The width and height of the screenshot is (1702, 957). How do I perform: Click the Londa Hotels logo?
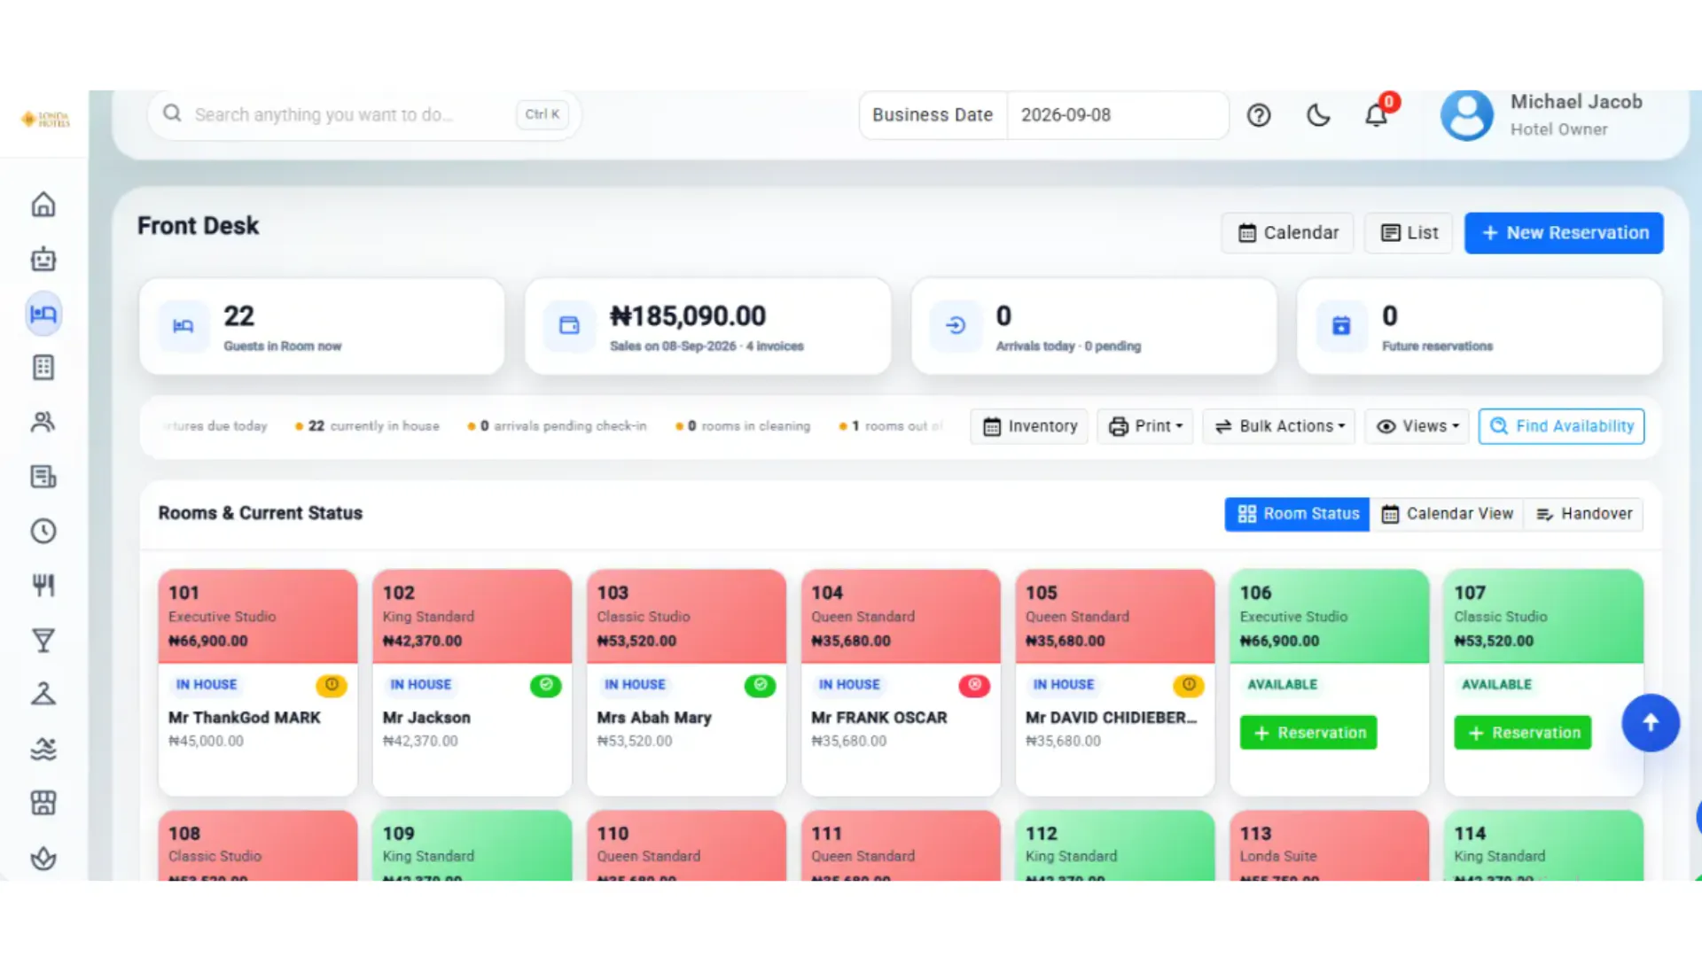[45, 119]
